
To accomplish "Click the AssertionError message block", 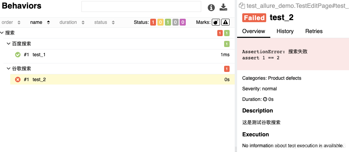I will point(293,55).
